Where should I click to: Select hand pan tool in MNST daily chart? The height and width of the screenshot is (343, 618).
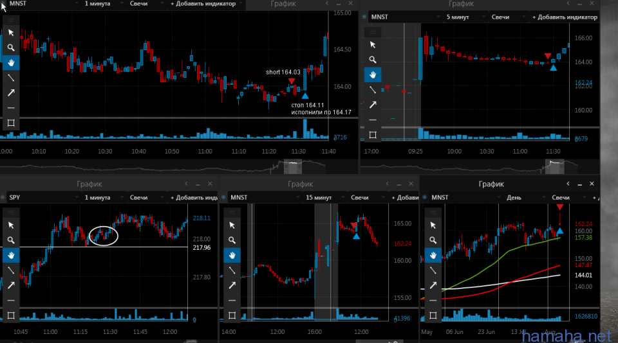tap(433, 255)
